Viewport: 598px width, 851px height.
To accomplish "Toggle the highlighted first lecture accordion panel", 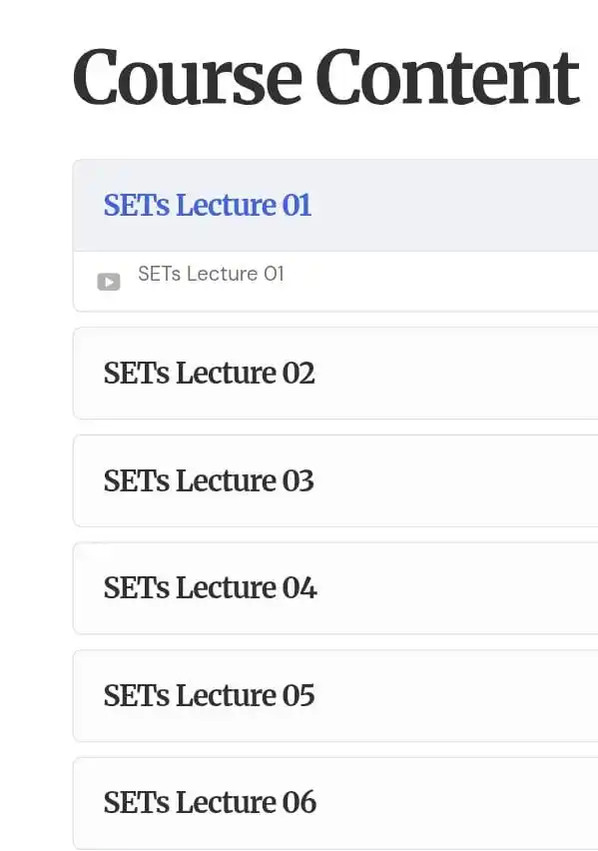I will point(335,205).
